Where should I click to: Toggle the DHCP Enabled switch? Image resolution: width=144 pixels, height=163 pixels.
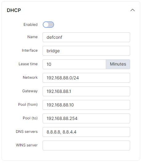tap(48, 25)
